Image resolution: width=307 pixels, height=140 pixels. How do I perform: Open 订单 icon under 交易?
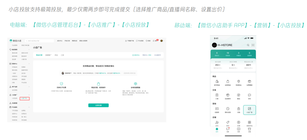pos(217,95)
